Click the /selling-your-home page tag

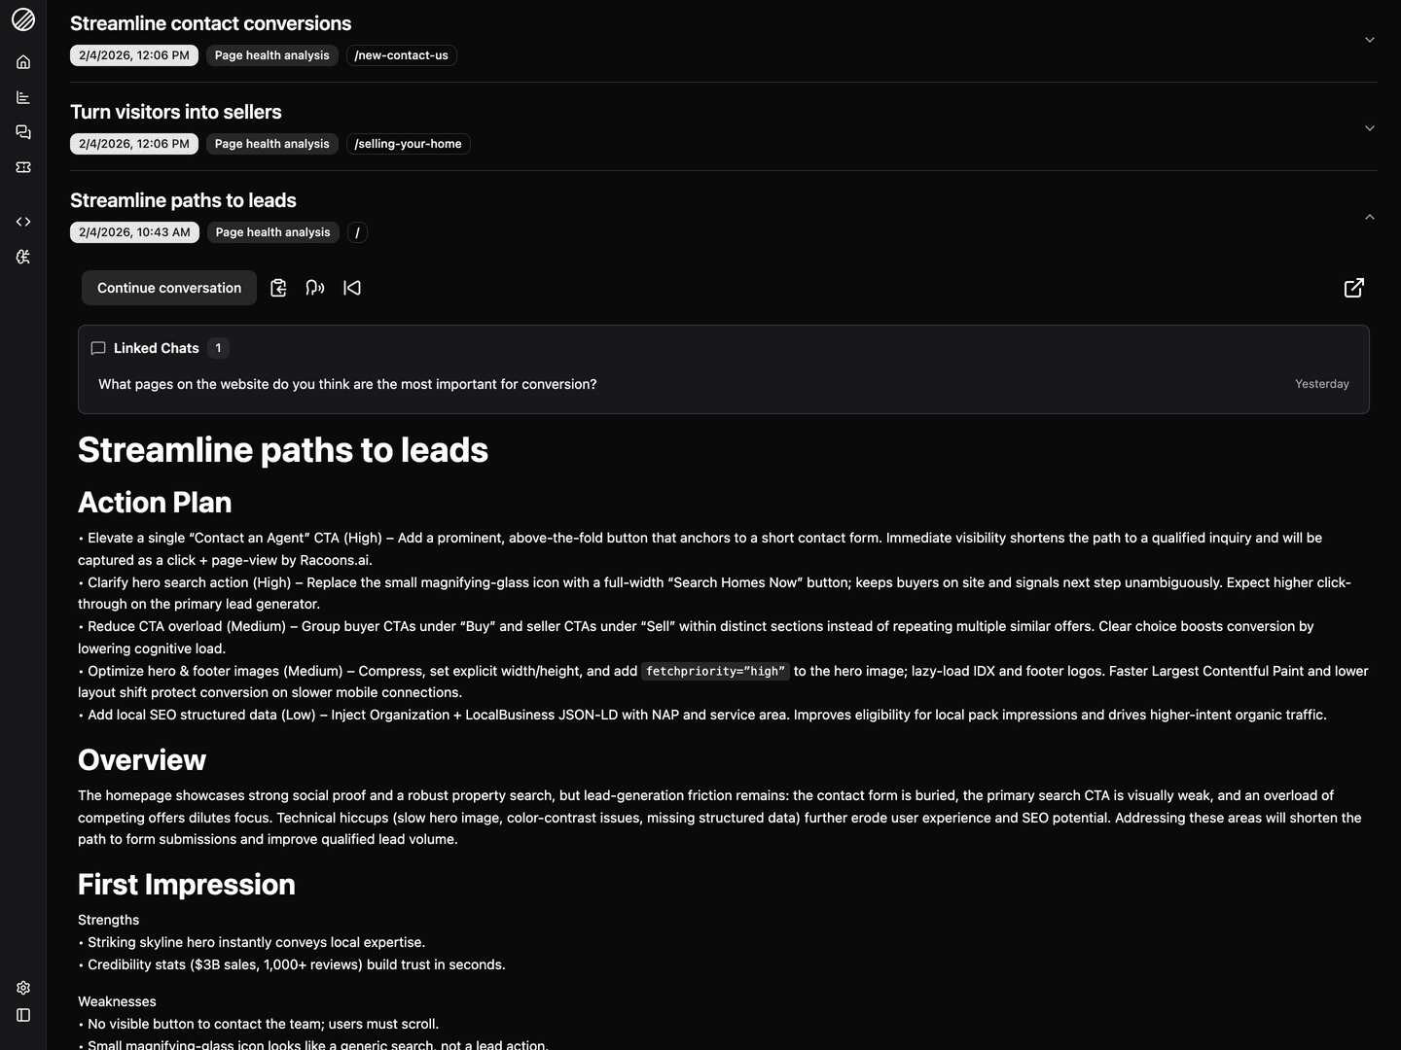(x=408, y=144)
